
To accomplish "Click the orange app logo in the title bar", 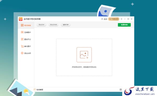I will (x=21, y=19).
